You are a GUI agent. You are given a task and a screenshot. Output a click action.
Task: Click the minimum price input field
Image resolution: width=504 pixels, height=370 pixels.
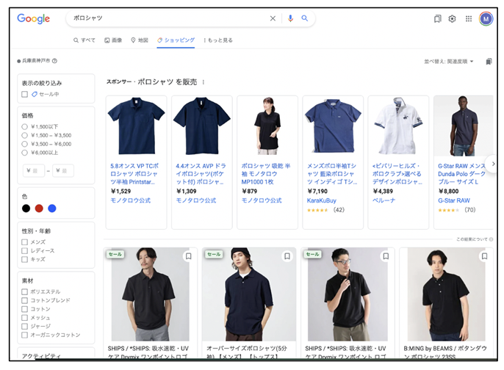point(34,170)
